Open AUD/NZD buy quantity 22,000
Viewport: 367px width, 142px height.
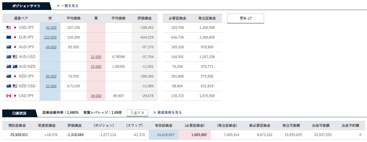click(96, 66)
